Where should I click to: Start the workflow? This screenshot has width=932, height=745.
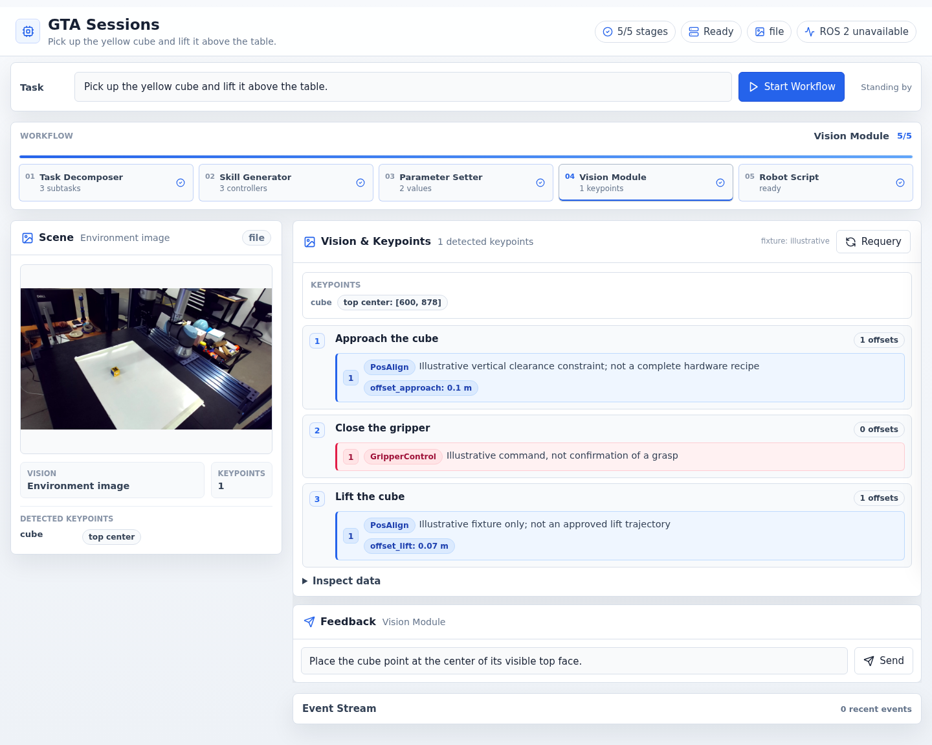coord(792,87)
